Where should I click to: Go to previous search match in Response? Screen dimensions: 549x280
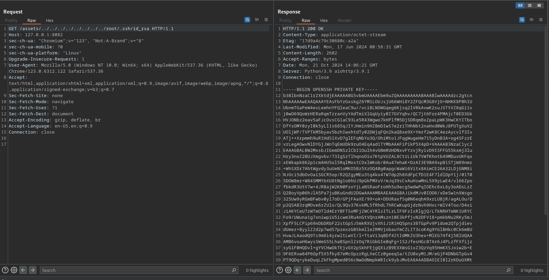298,270
